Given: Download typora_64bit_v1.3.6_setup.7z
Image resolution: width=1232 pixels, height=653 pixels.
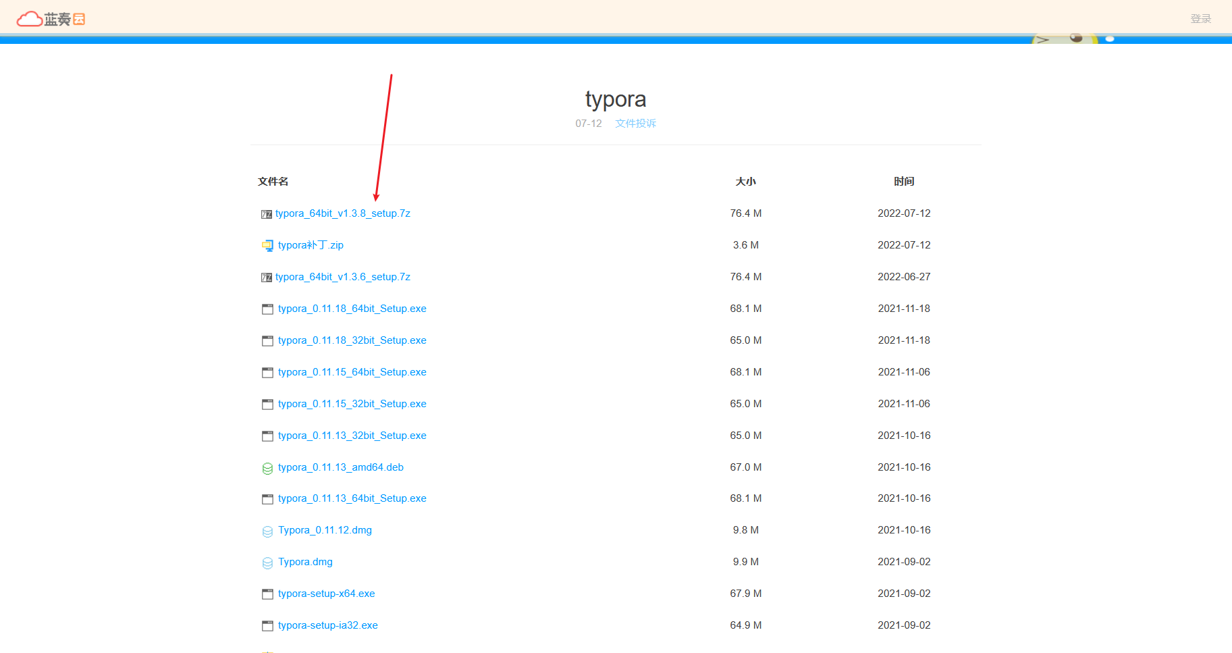Looking at the screenshot, I should point(343,277).
